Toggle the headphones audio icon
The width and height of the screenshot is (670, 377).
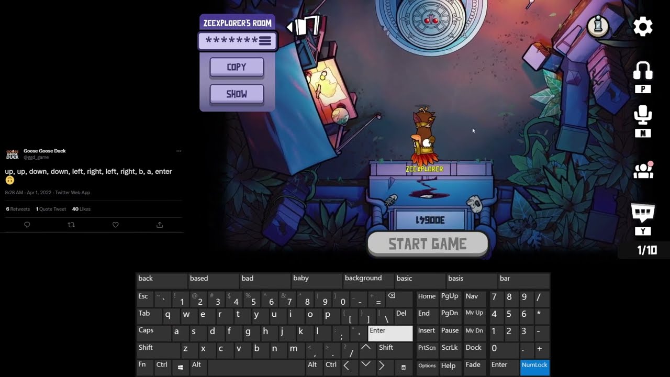[x=643, y=71]
